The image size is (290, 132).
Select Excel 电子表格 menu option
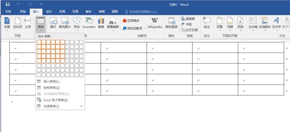(55, 100)
